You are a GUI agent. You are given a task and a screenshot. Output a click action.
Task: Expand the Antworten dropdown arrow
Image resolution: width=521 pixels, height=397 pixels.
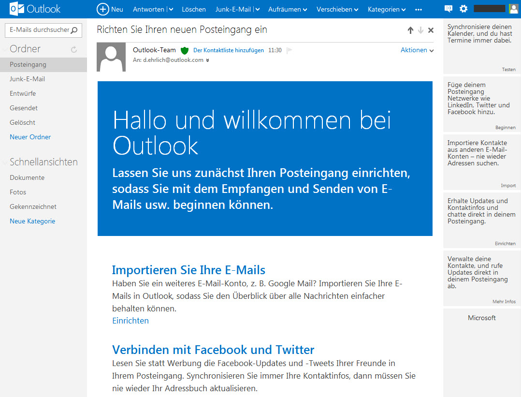point(171,9)
